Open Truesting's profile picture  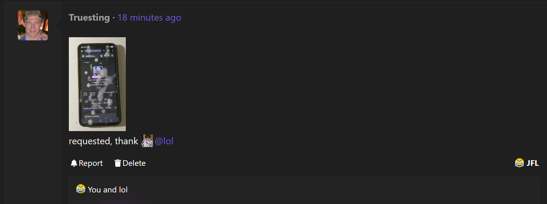point(33,25)
